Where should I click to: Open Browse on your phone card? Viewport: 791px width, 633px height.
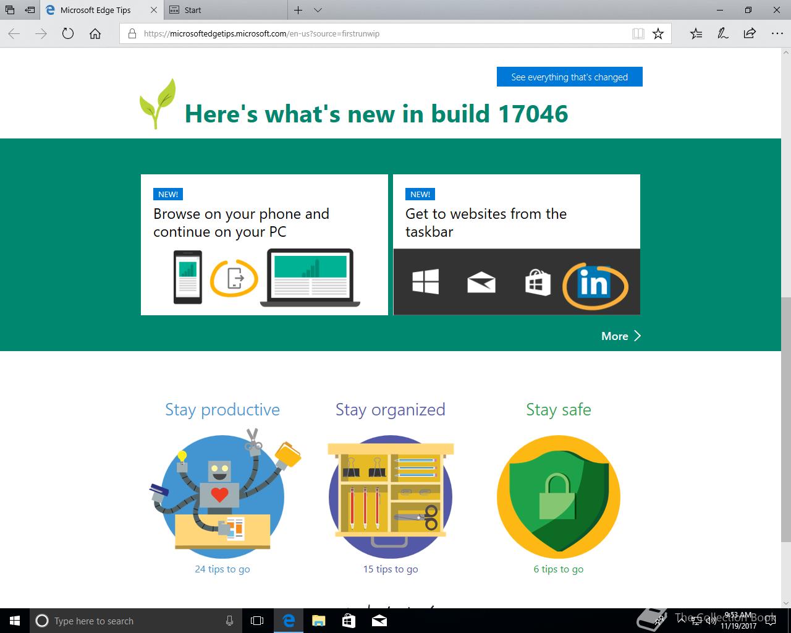(264, 245)
